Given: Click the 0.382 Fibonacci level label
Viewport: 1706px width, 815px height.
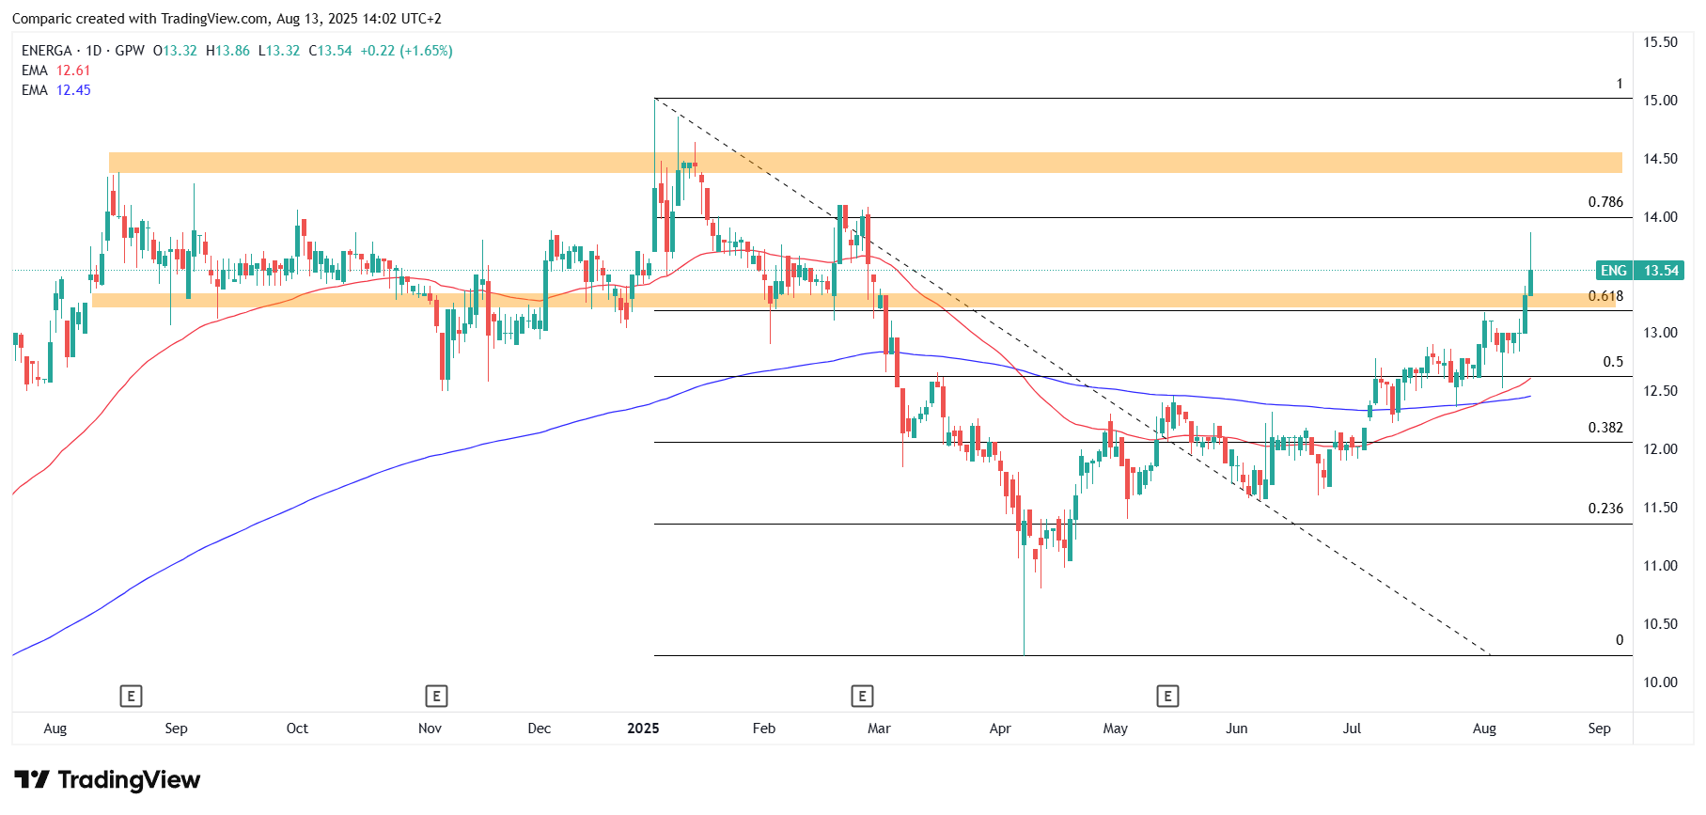Looking at the screenshot, I should [1604, 428].
